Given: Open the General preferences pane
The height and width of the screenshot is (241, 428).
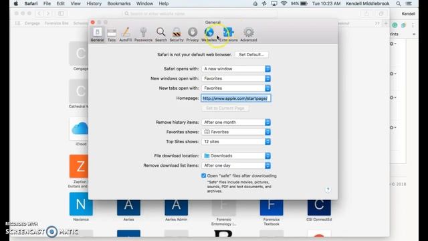Looking at the screenshot, I should coord(97,34).
